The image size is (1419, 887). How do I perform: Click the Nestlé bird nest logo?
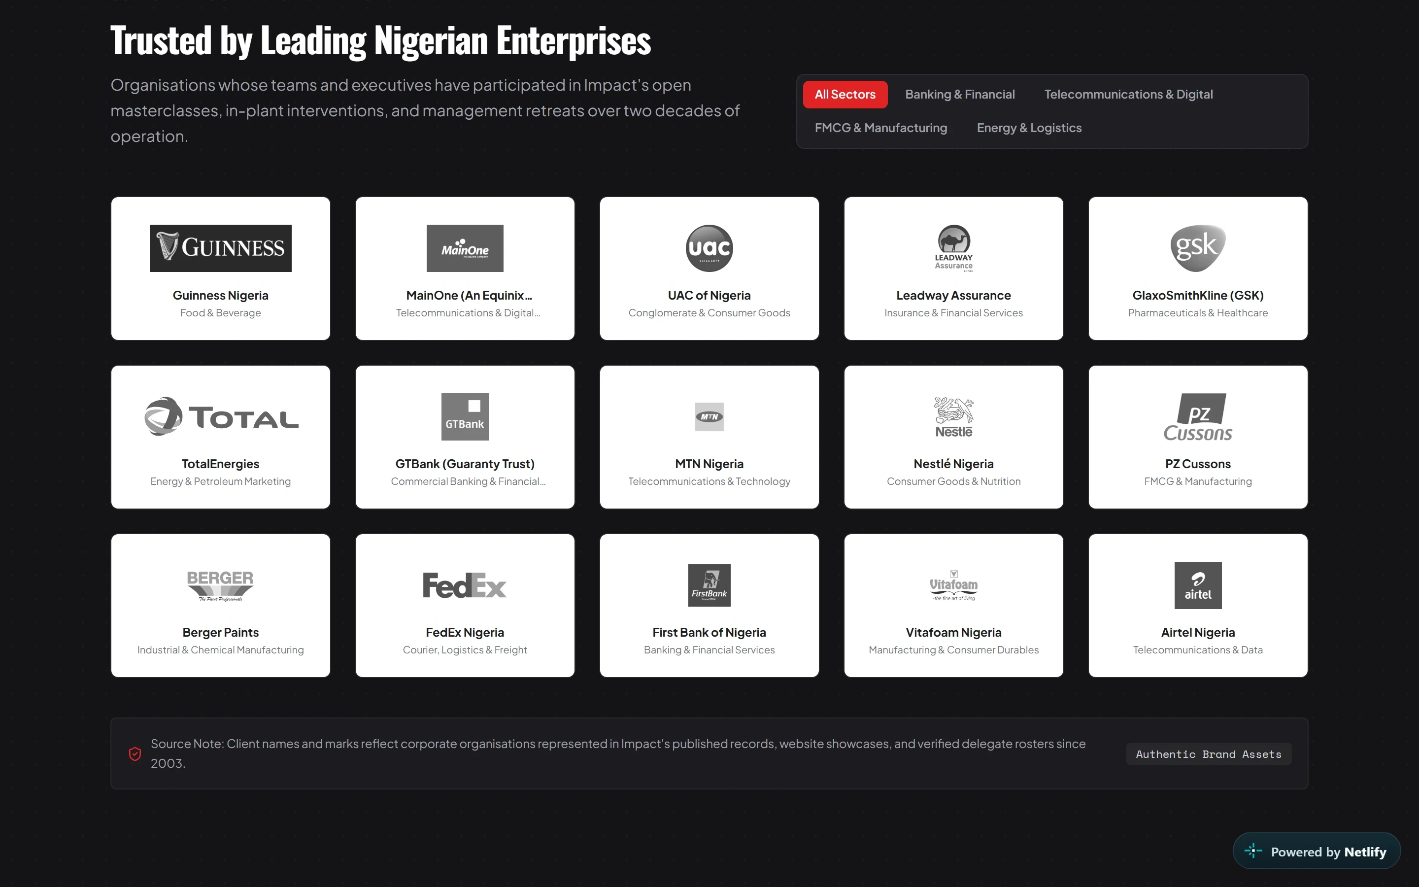pos(953,416)
